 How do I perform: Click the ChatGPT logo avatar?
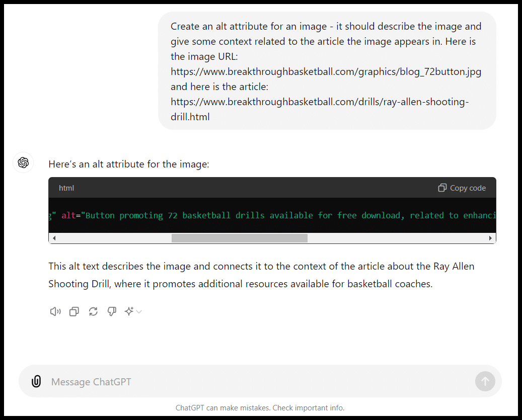[x=23, y=162]
